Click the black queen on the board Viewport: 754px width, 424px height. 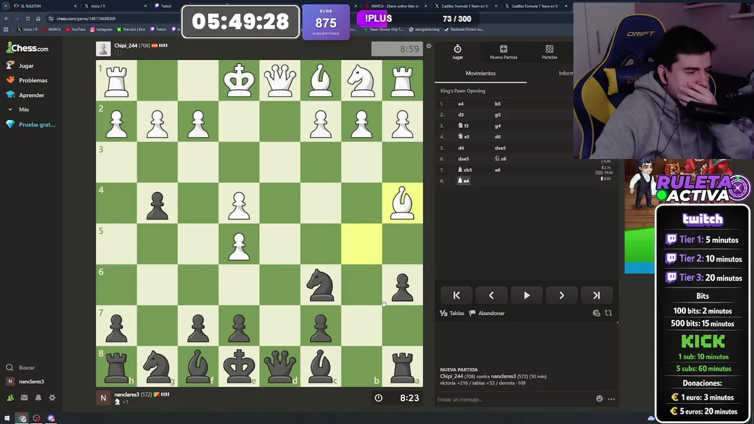coord(280,366)
